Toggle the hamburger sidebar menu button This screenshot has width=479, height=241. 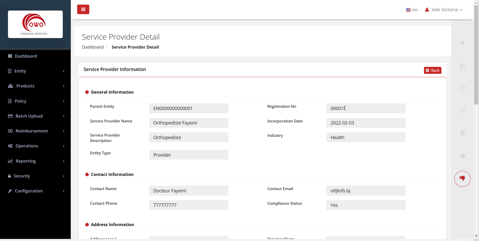click(x=83, y=10)
